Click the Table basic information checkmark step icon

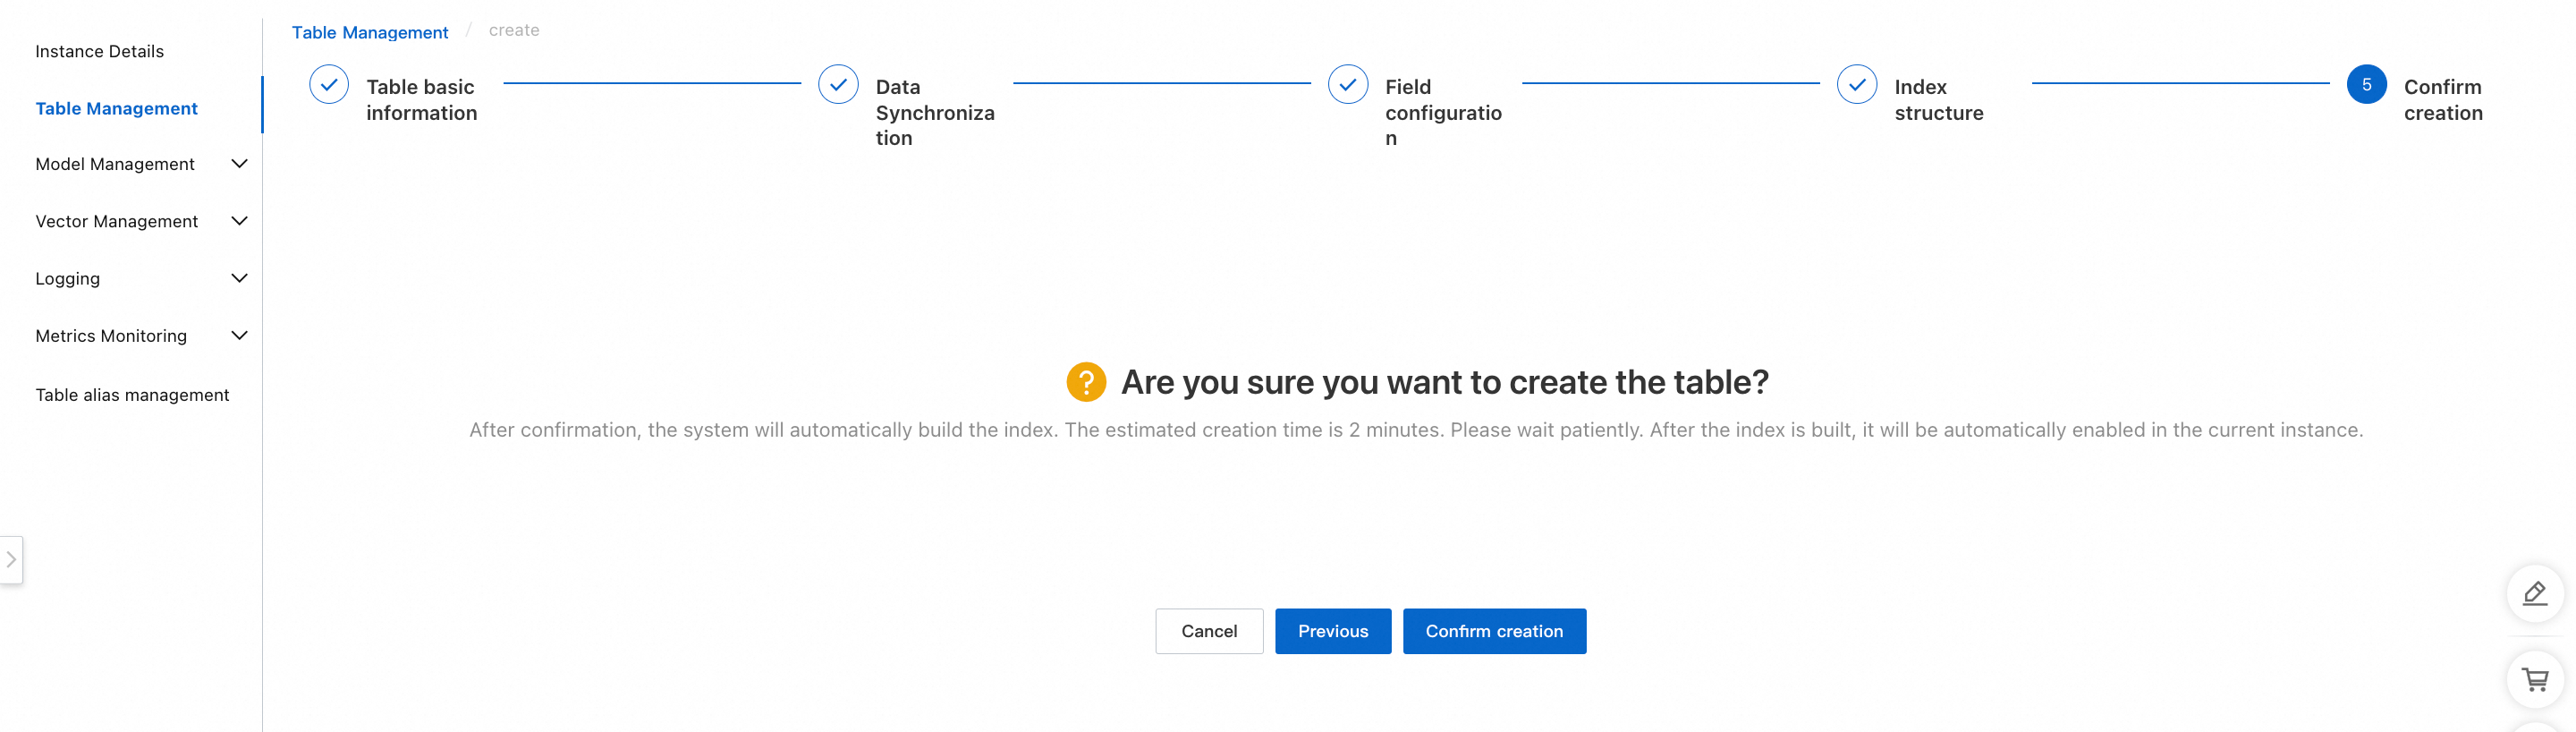coord(329,85)
